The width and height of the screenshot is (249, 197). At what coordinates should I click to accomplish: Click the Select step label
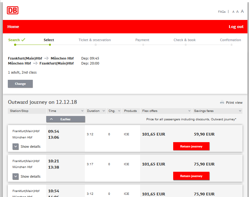click(x=49, y=40)
